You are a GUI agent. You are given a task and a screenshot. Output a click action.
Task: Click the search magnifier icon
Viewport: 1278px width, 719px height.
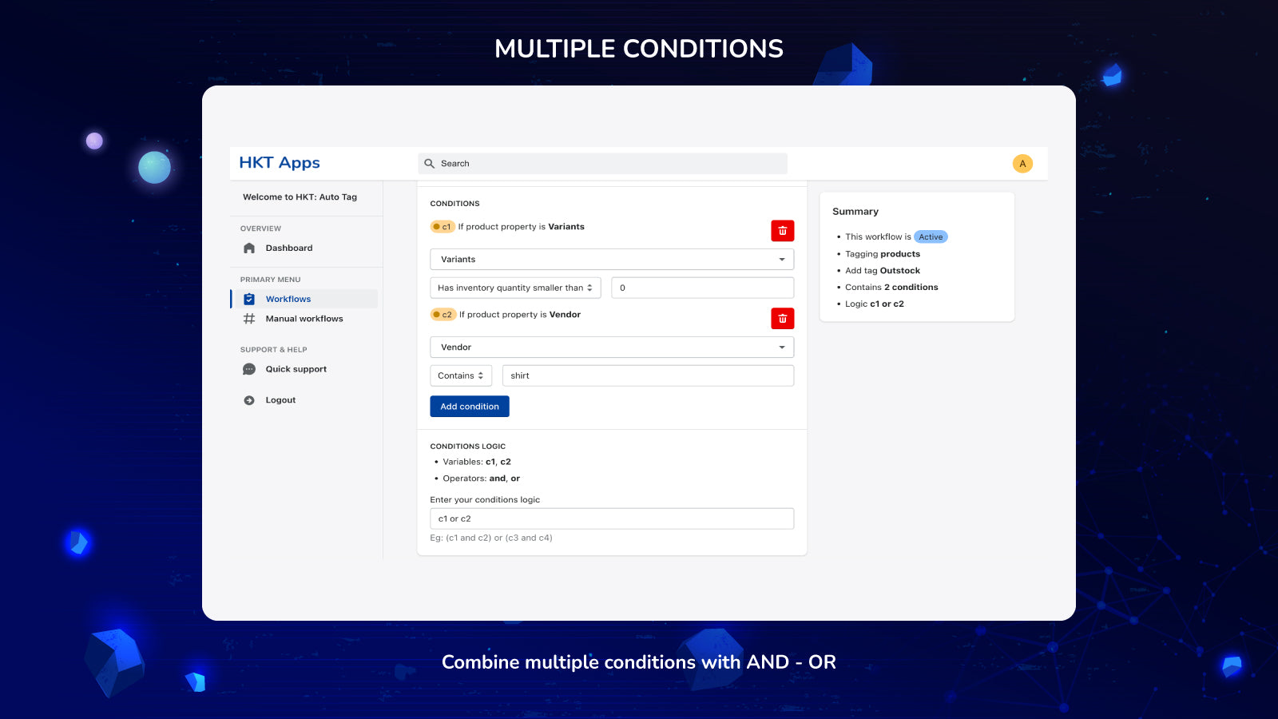429,163
